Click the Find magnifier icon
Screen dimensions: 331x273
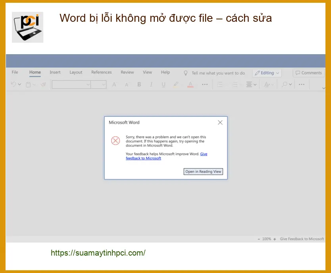point(285,84)
